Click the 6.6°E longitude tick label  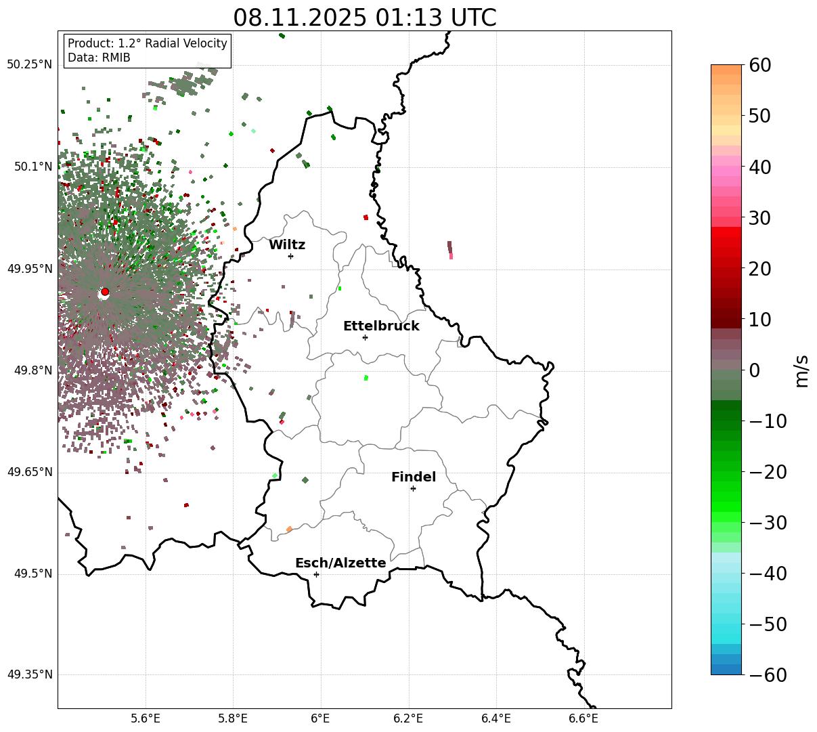coord(583,718)
